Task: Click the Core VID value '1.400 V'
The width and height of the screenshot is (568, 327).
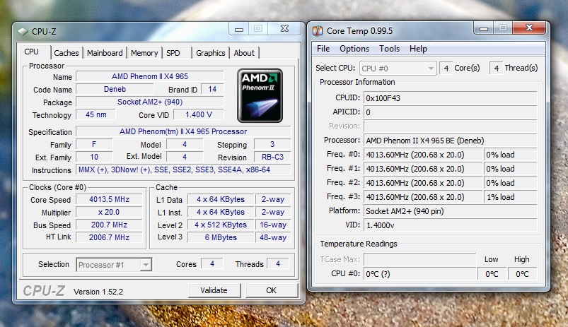Action: click(x=199, y=114)
